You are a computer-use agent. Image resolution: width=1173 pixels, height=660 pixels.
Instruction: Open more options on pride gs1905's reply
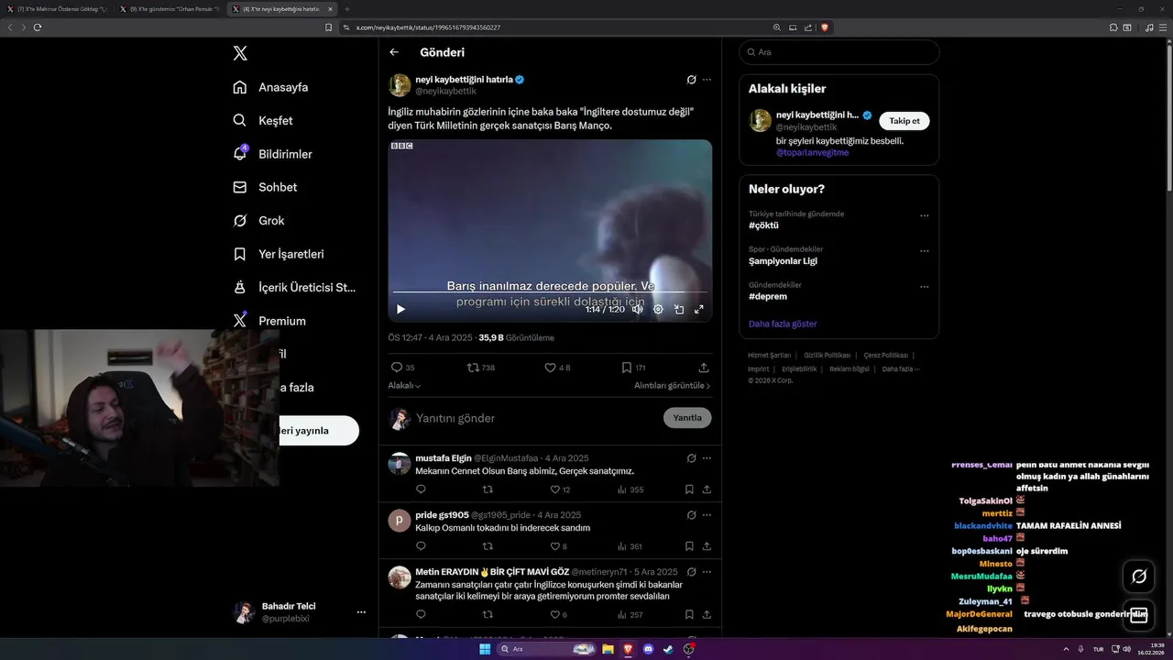(707, 514)
